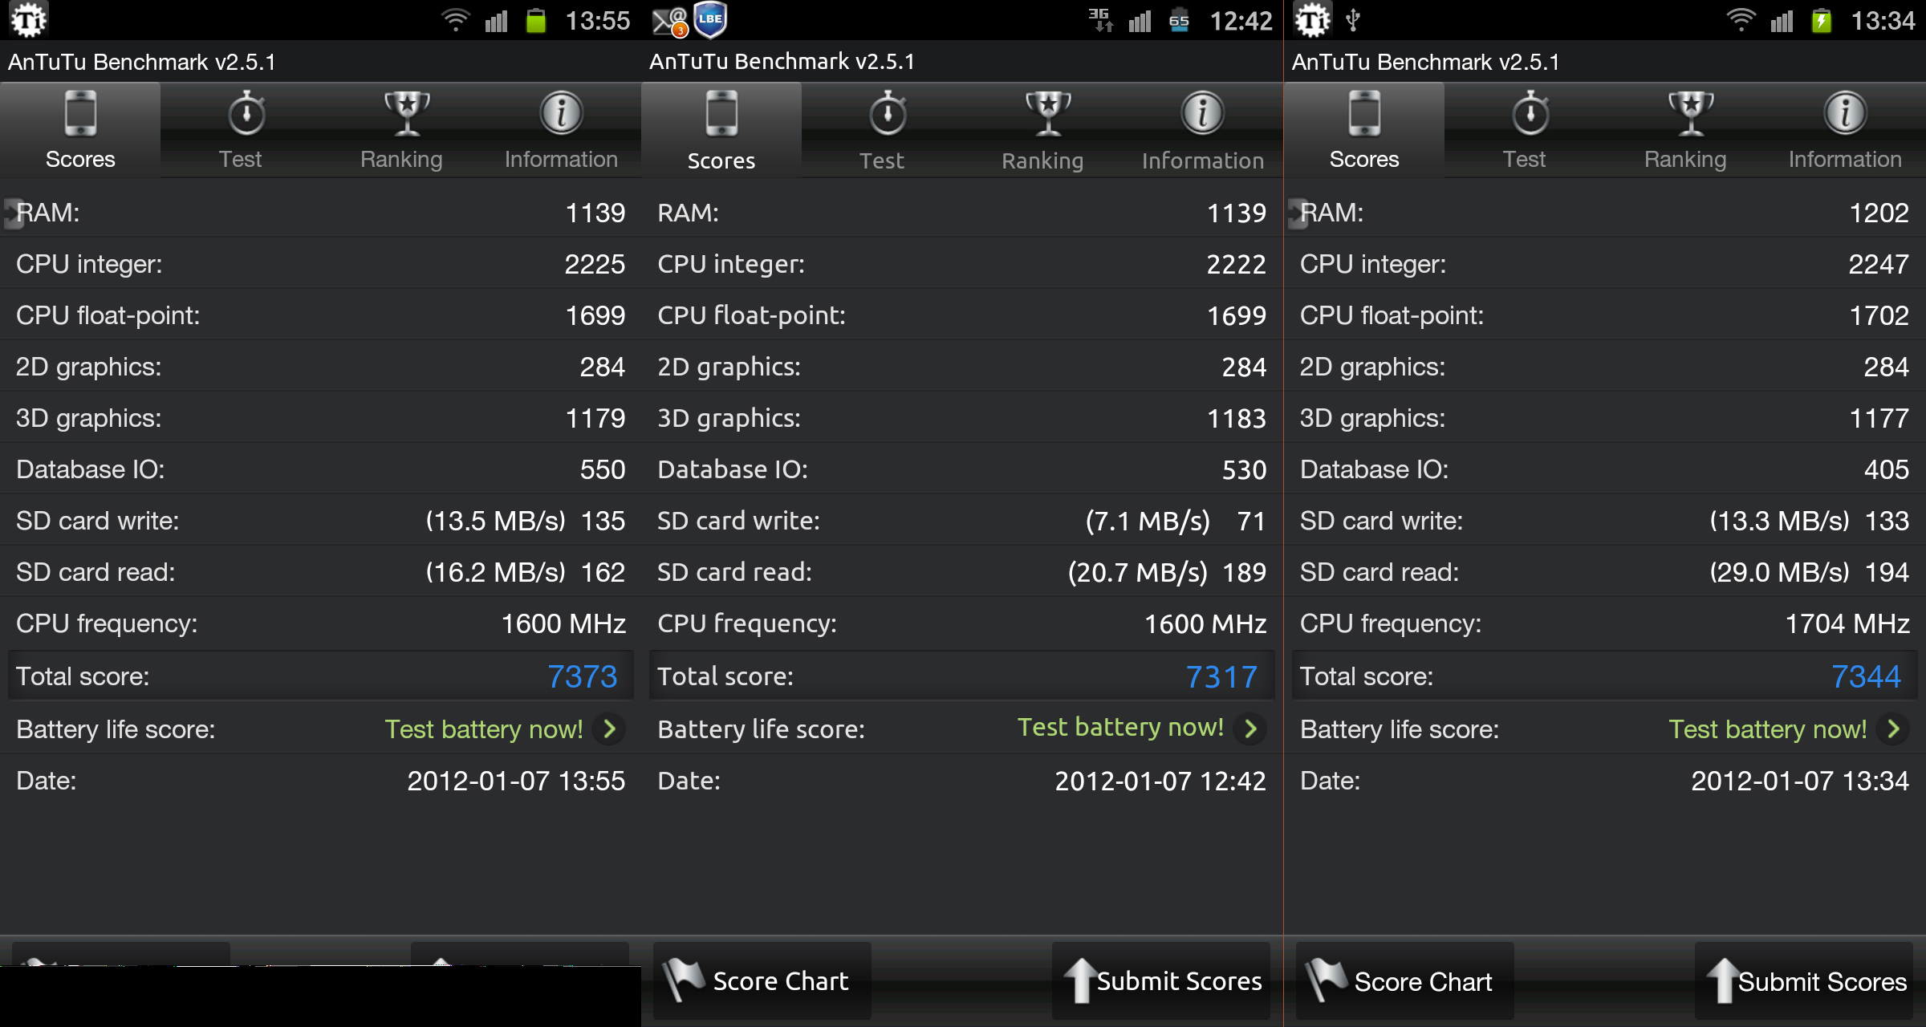The image size is (1926, 1027).
Task: Tap 'Test battery now!' next to total 7373
Action: (x=484, y=729)
